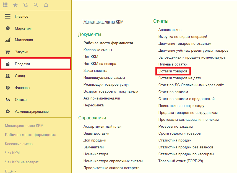Open 'Номенклатура' reference list
This screenshot has height=173, width=237.
[96, 154]
